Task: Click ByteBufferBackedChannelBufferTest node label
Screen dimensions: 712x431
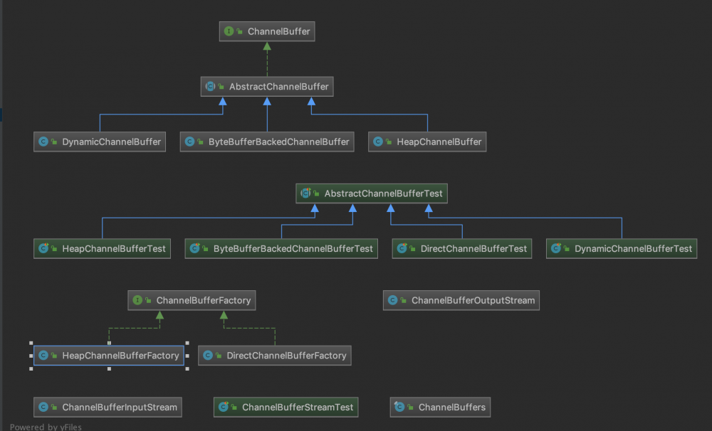Action: pos(293,248)
